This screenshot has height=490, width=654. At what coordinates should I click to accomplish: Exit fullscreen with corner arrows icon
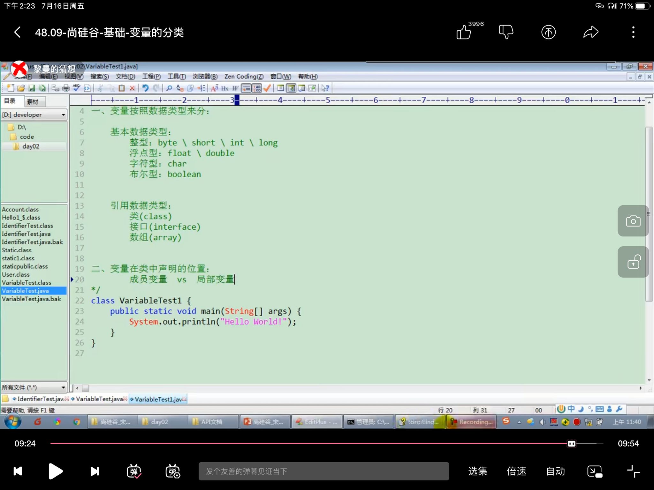point(633,471)
